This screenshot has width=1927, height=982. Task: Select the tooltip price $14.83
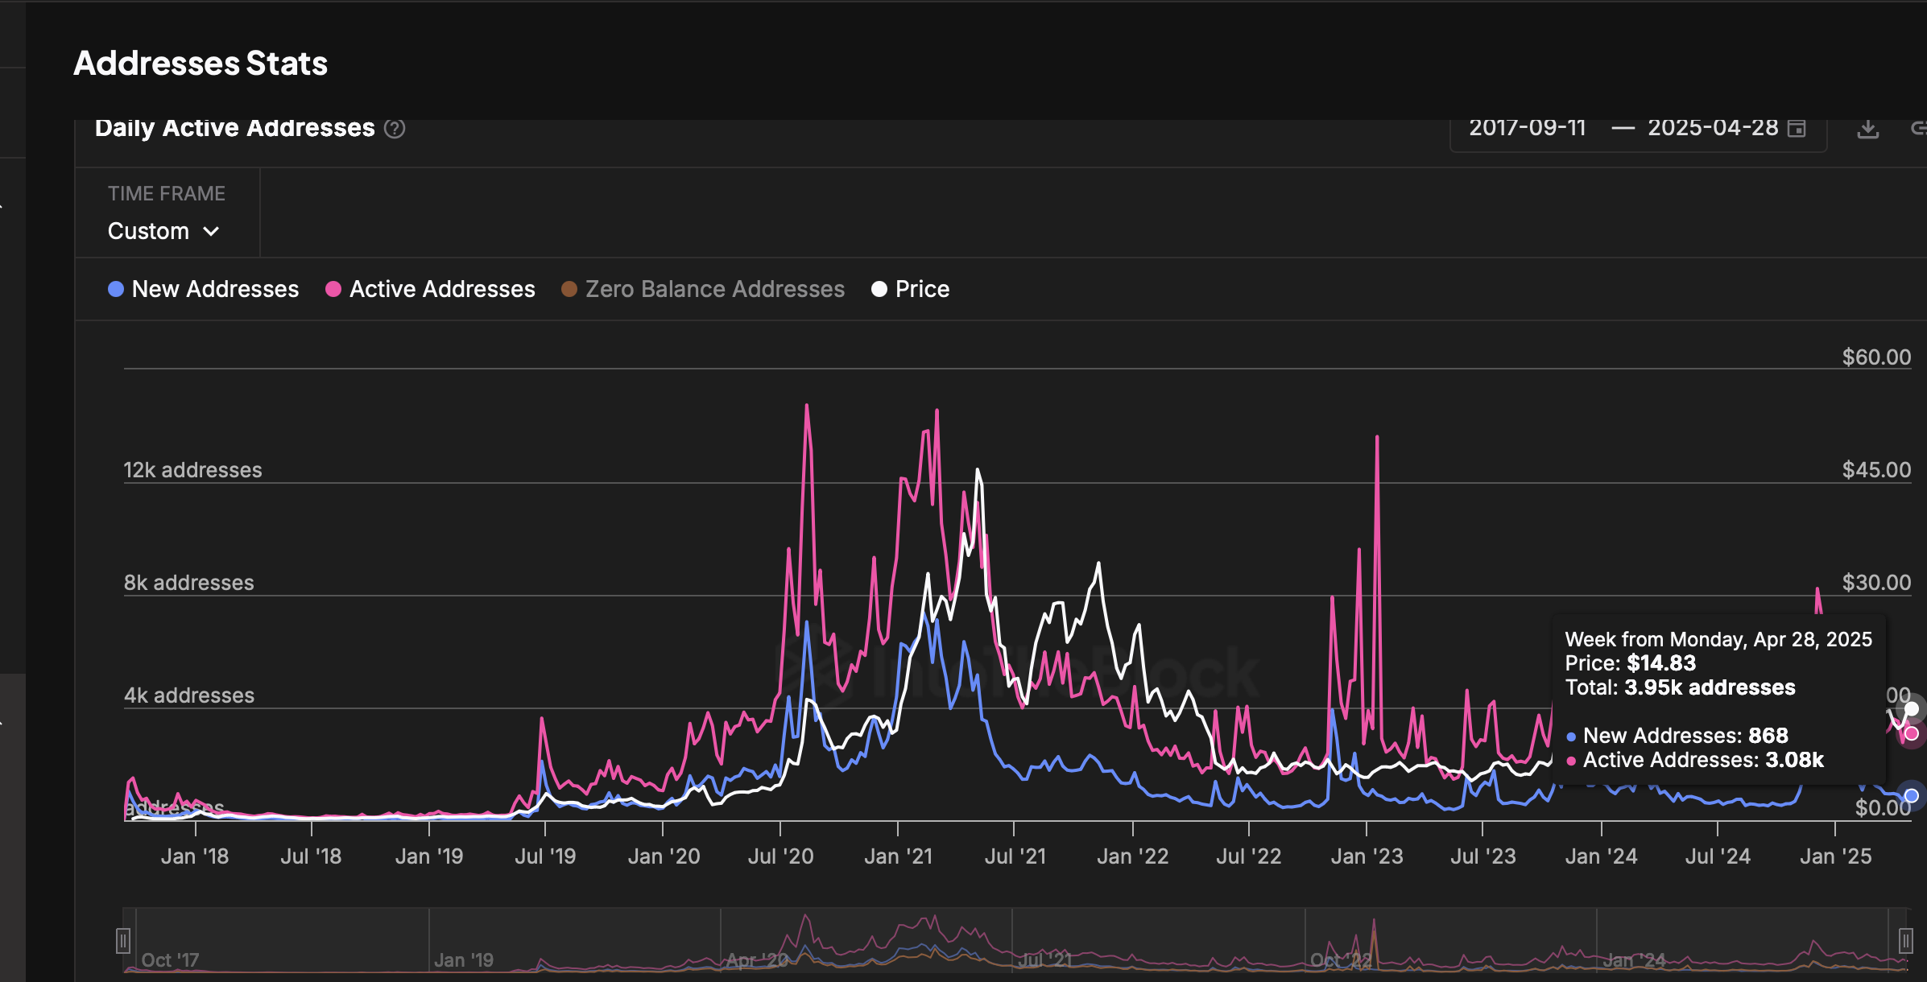pyautogui.click(x=1661, y=663)
